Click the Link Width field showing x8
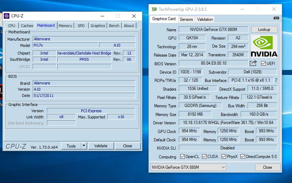 click(x=61, y=117)
